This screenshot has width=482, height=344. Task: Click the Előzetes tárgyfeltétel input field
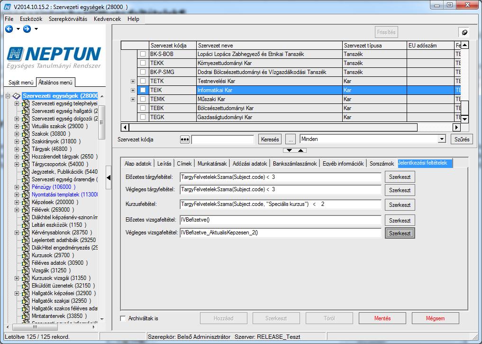tap(281, 177)
